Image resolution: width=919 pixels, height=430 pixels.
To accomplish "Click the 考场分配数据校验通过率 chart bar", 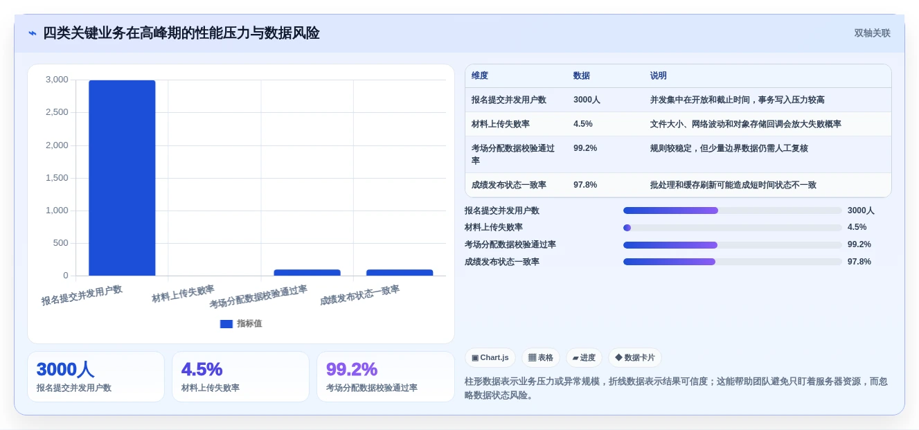I will [x=307, y=273].
